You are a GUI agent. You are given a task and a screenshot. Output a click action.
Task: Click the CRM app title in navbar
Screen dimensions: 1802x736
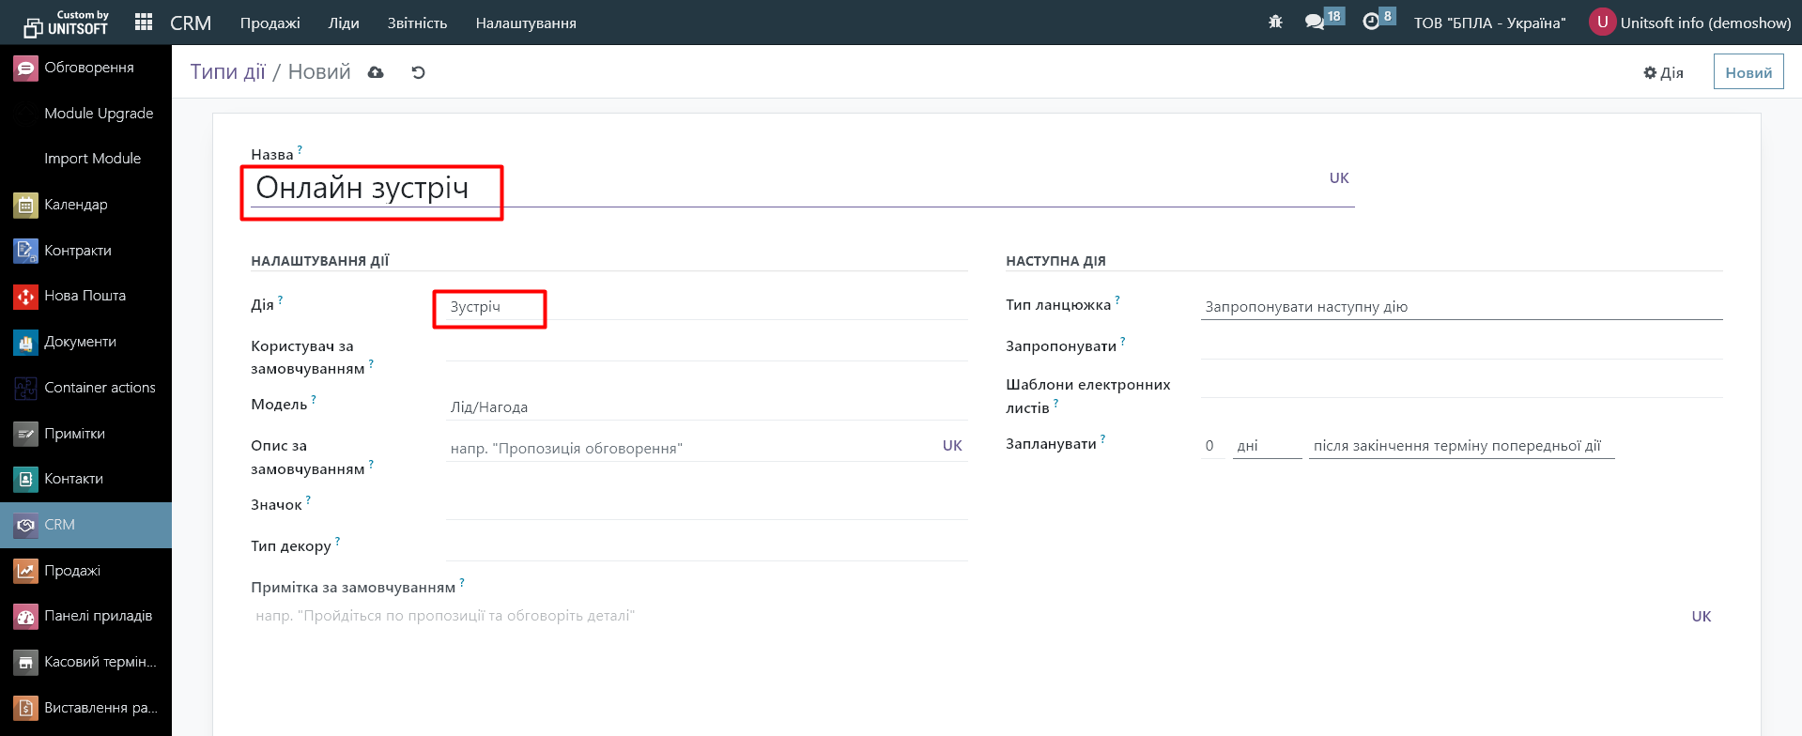click(191, 23)
